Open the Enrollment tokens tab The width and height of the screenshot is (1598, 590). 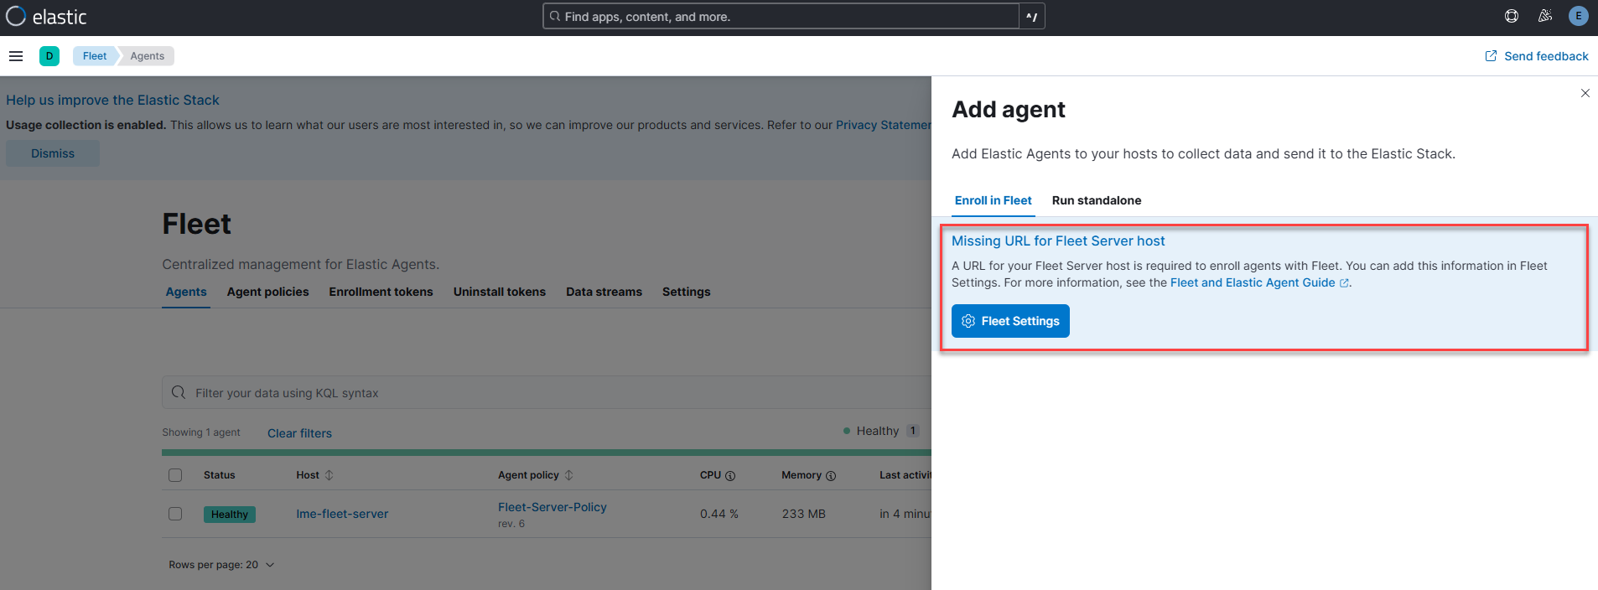(381, 292)
